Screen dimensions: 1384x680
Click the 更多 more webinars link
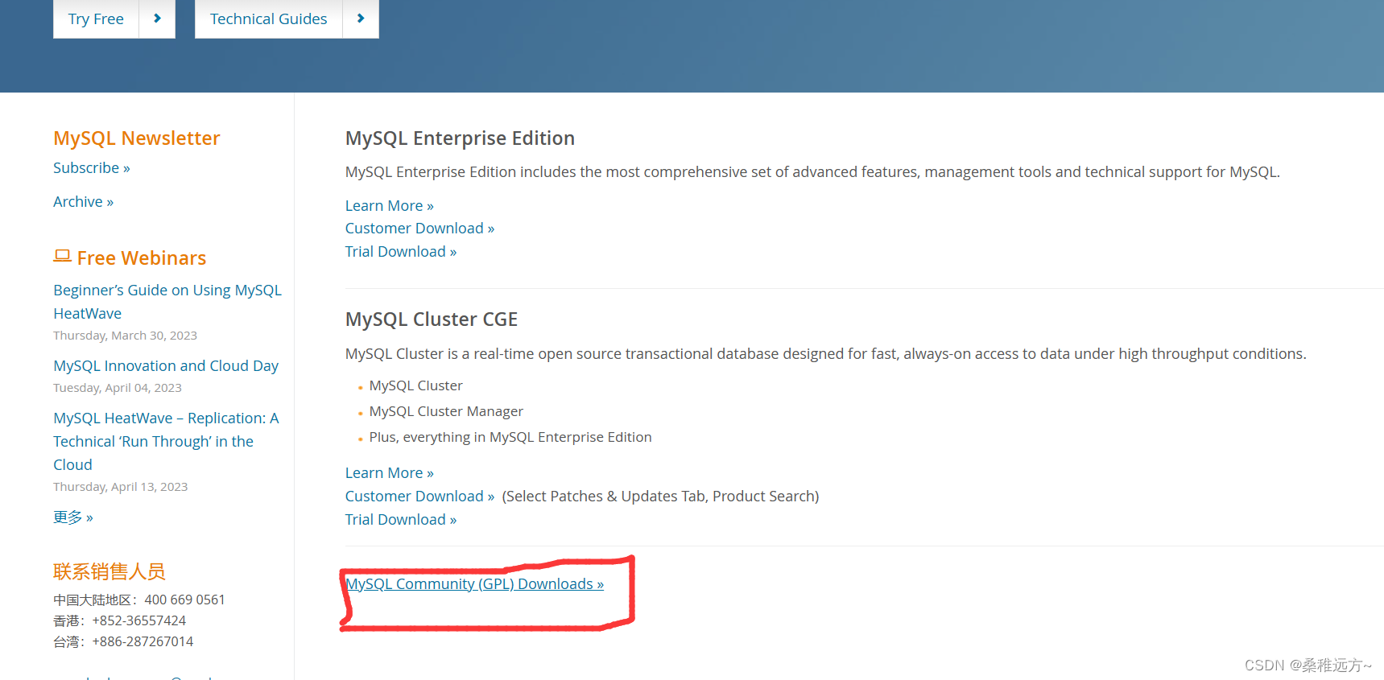[73, 517]
